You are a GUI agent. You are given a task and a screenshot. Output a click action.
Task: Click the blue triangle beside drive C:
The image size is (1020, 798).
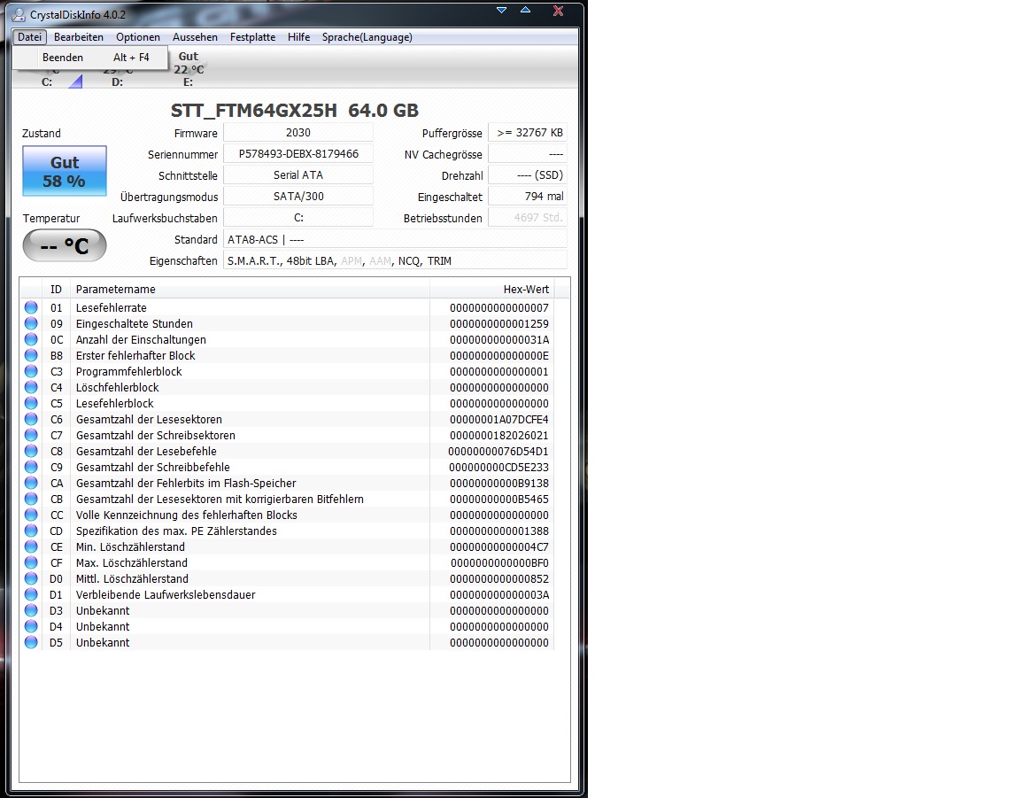pyautogui.click(x=75, y=81)
